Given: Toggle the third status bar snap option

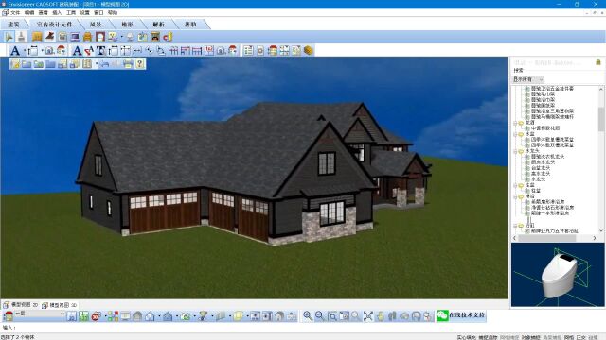Looking at the screenshot, I should (x=509, y=337).
